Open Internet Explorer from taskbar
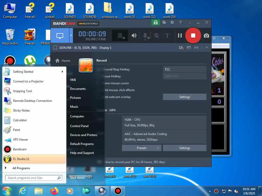 point(23,191)
